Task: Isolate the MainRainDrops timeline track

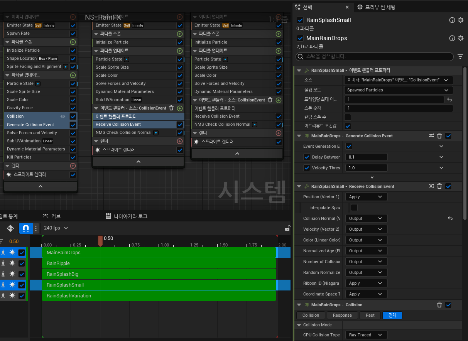Action: point(3,253)
